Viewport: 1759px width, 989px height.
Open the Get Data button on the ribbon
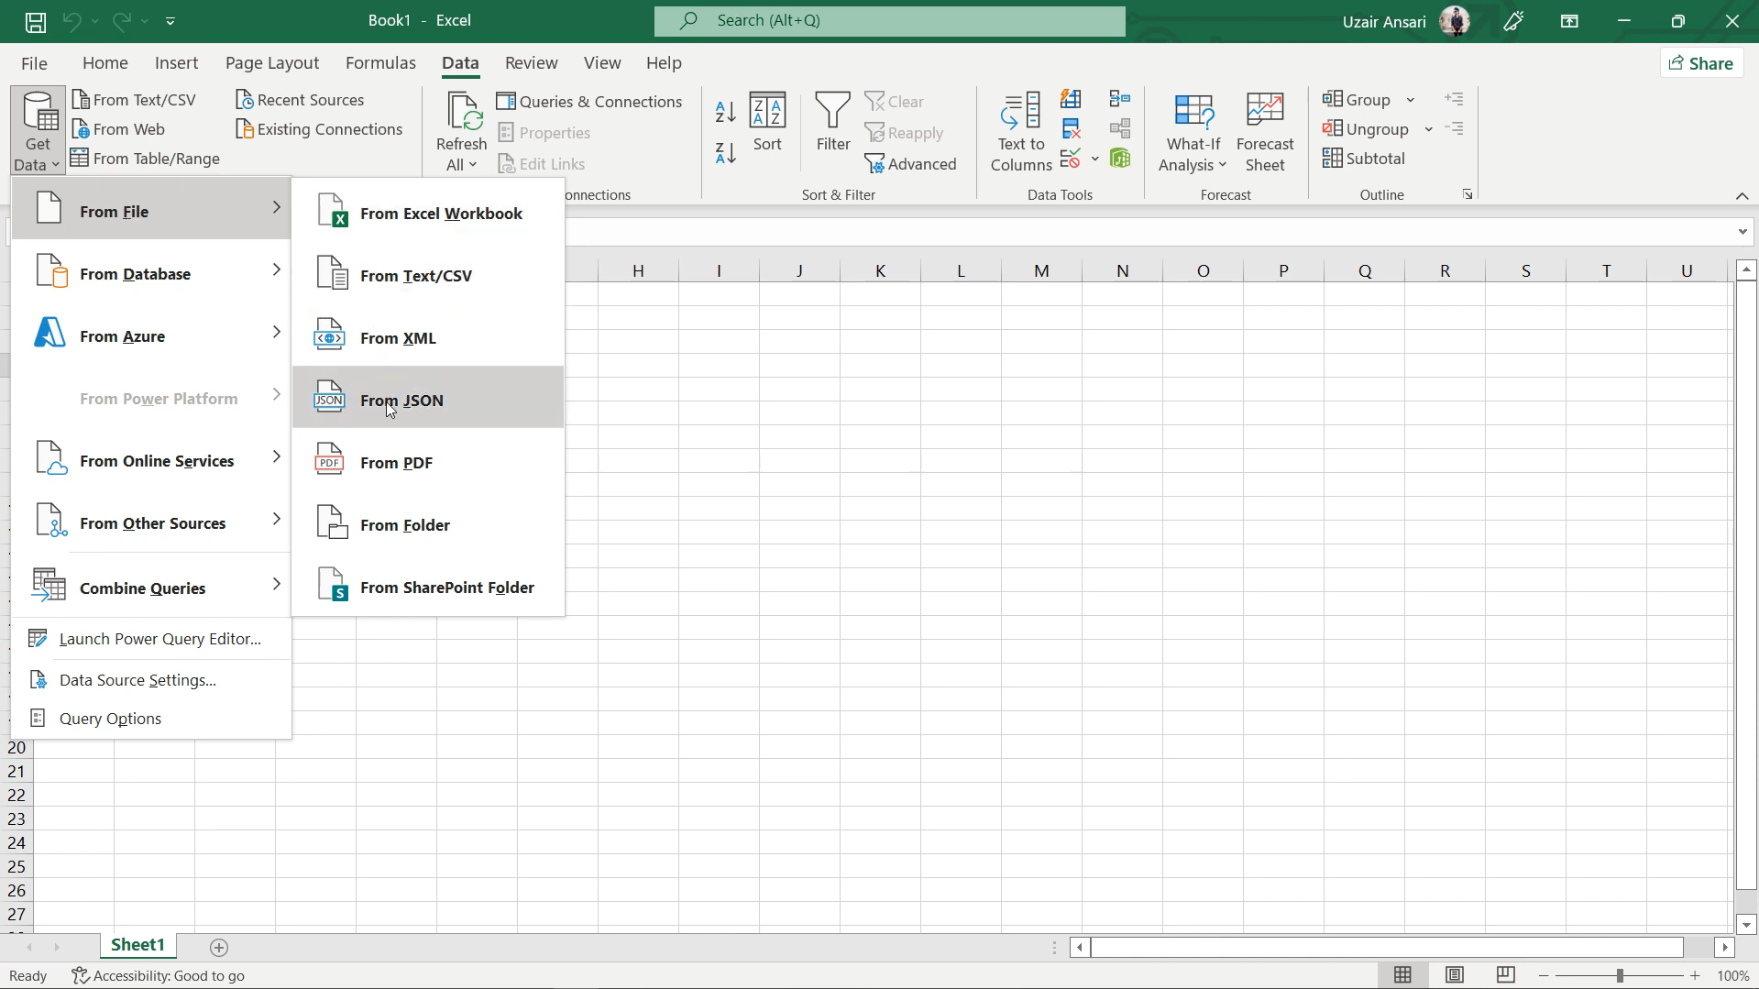[38, 131]
